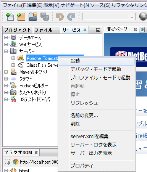
Task: Open the ナビゲート(N) menu
Action: (75, 5)
